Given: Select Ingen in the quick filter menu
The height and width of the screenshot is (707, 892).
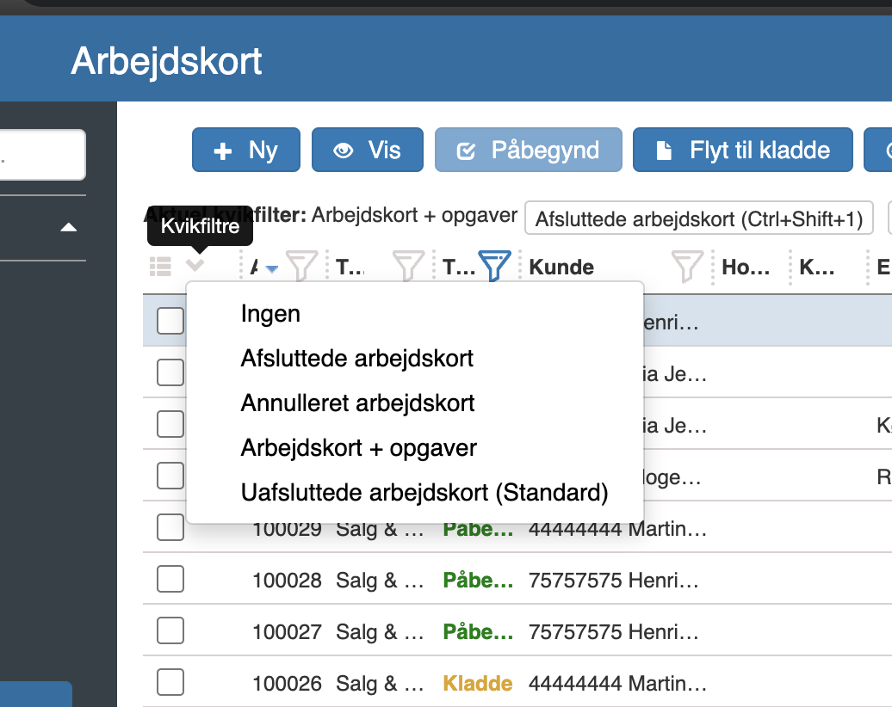Looking at the screenshot, I should (270, 314).
